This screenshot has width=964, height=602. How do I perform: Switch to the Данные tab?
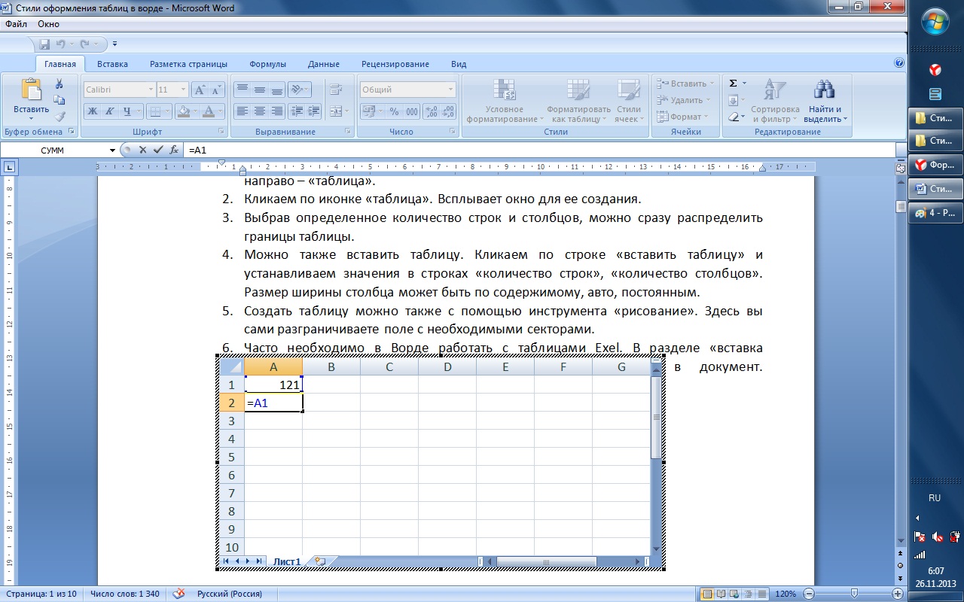[323, 64]
